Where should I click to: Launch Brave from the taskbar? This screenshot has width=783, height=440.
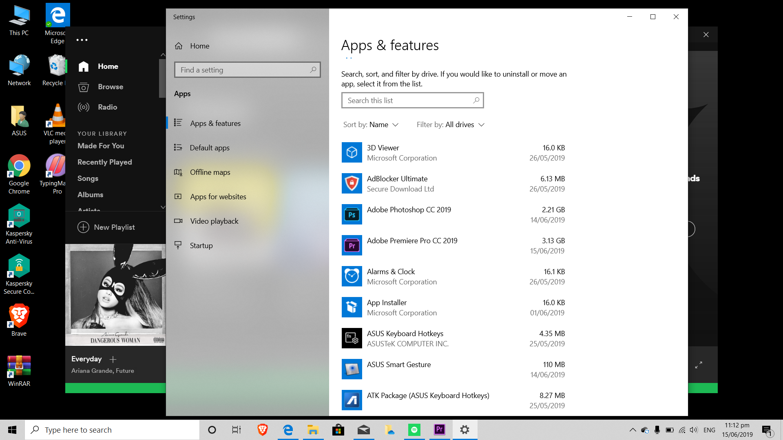(262, 429)
